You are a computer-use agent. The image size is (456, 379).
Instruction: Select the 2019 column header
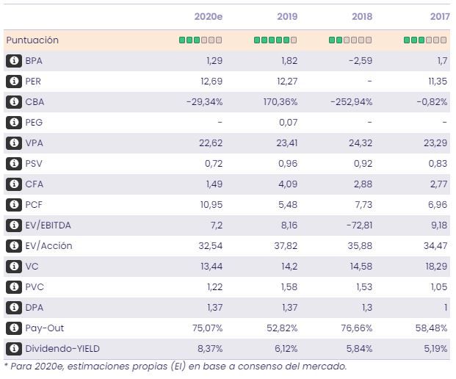pos(287,16)
